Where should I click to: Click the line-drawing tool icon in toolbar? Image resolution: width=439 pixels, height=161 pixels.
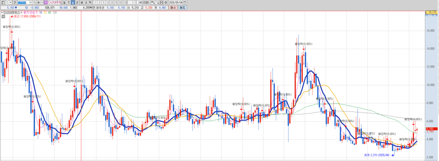[157, 3]
